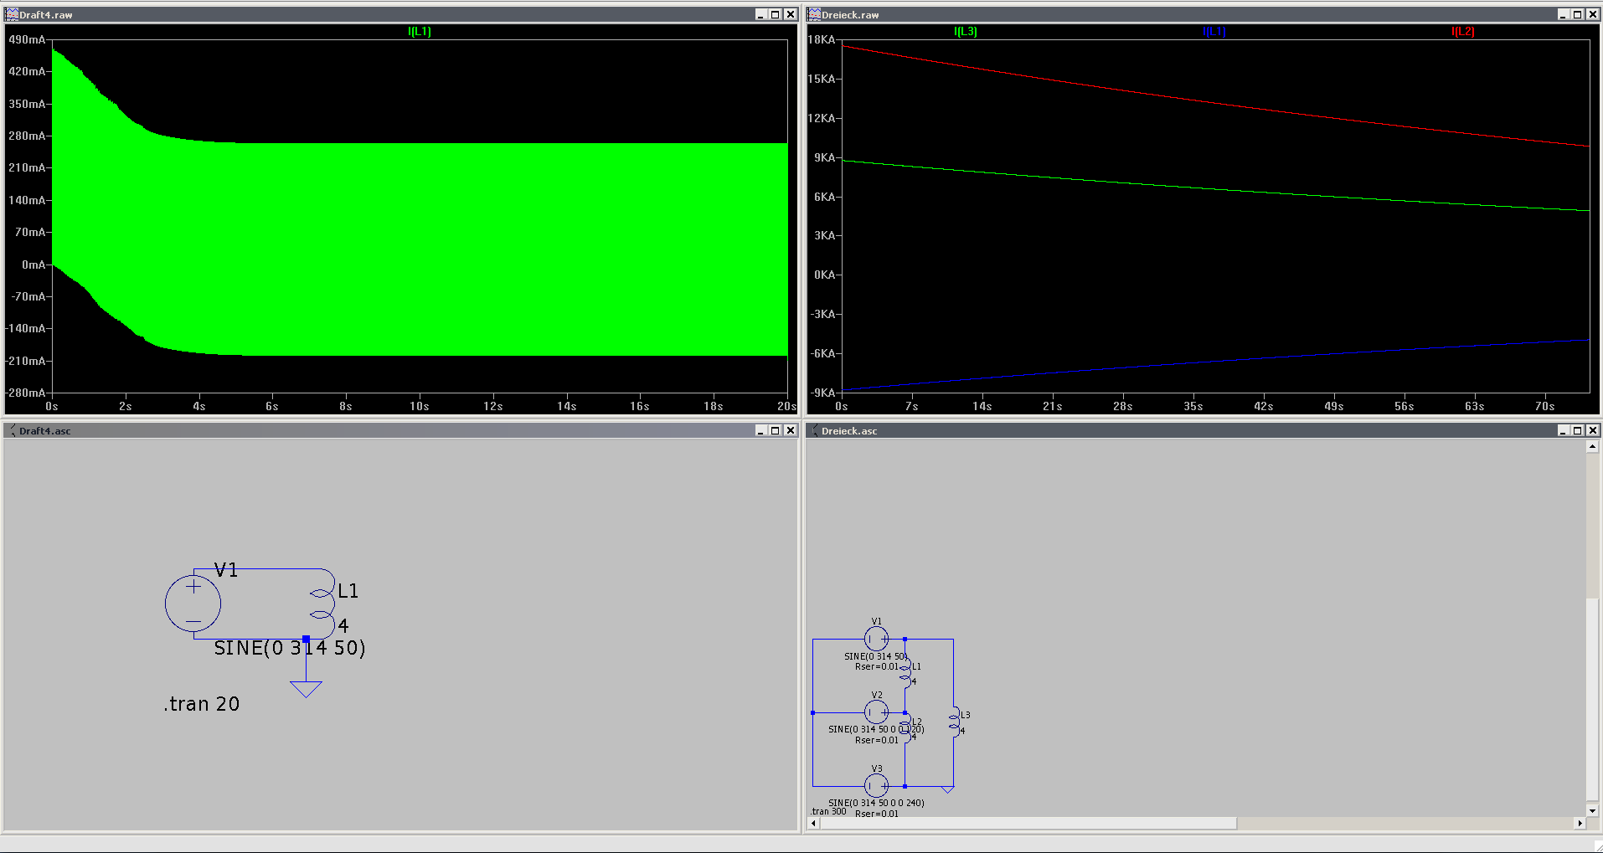1603x853 pixels.
Task: Click the L3 label in Dreieck.asc
Action: [966, 715]
